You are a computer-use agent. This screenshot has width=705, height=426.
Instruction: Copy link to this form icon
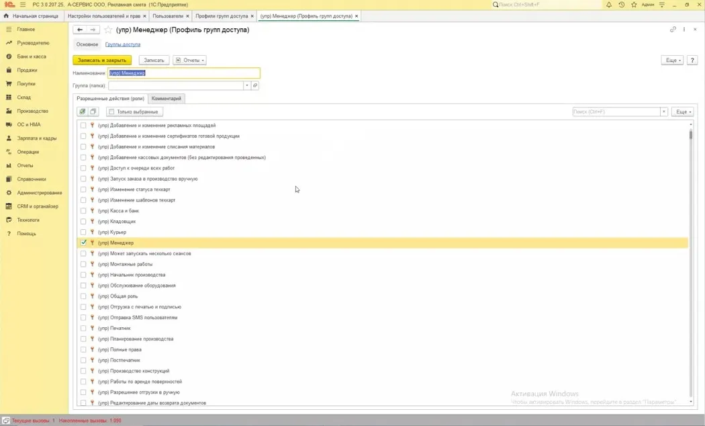673,30
